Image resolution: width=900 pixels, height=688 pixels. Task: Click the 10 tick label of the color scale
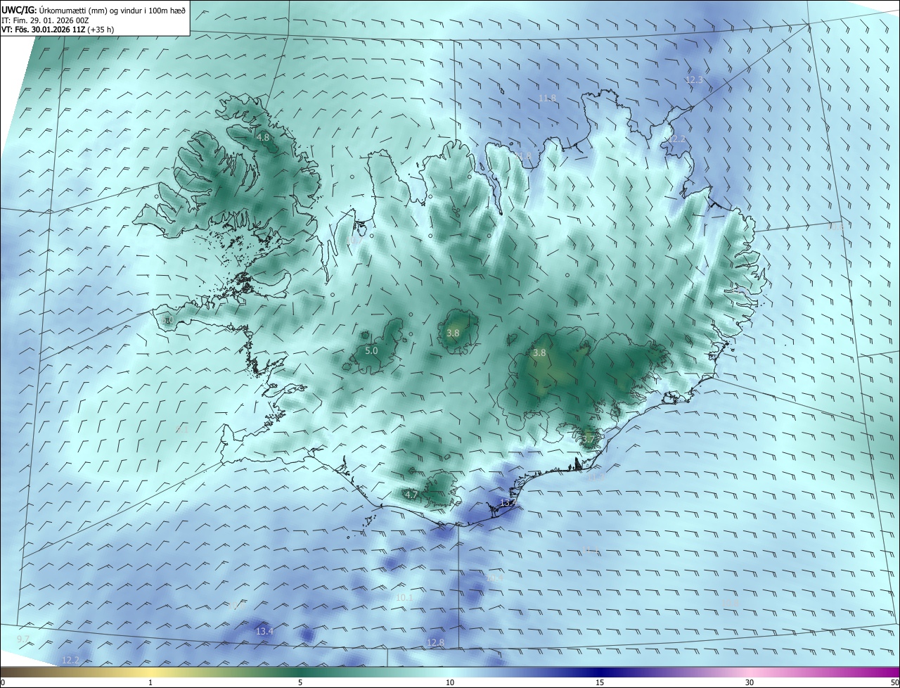(450, 682)
